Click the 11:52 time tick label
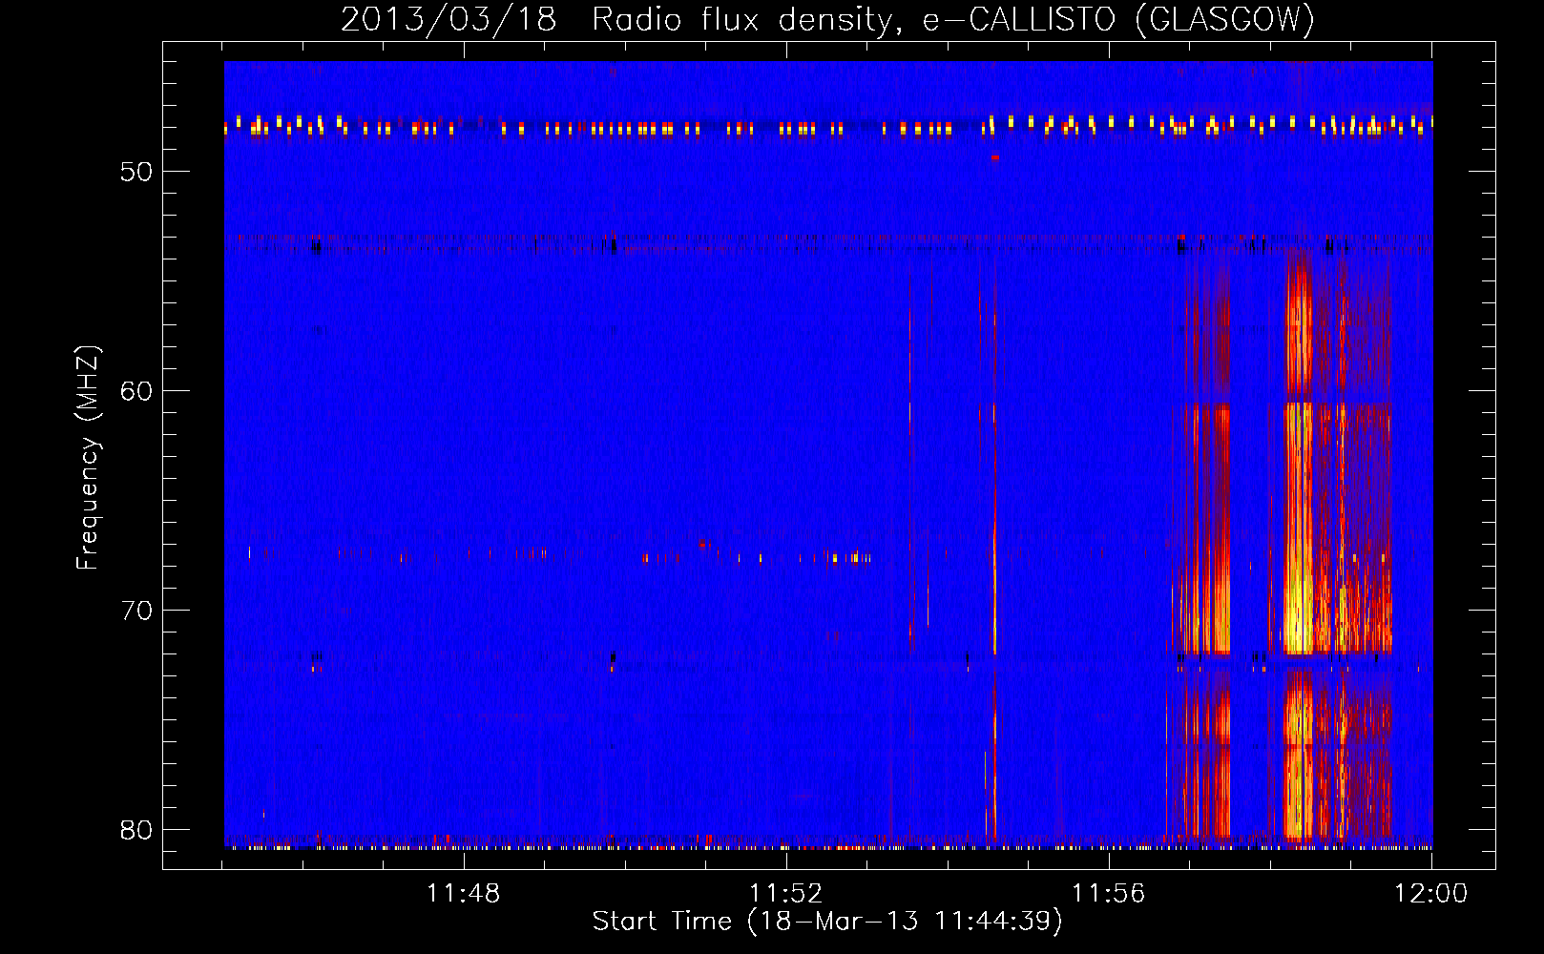1544x954 pixels. coord(785,894)
